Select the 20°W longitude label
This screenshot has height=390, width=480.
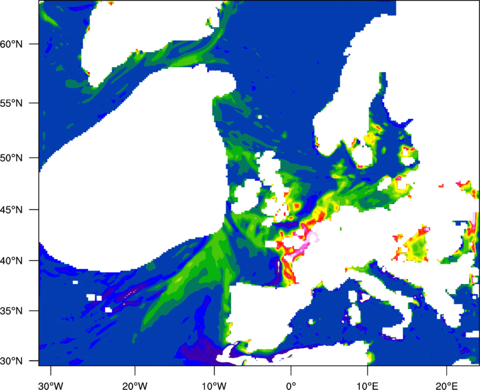point(135,377)
